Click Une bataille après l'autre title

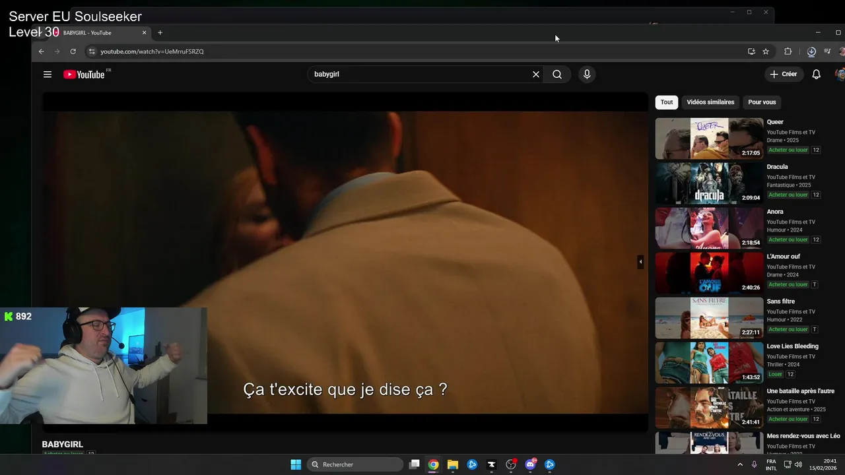tap(801, 391)
